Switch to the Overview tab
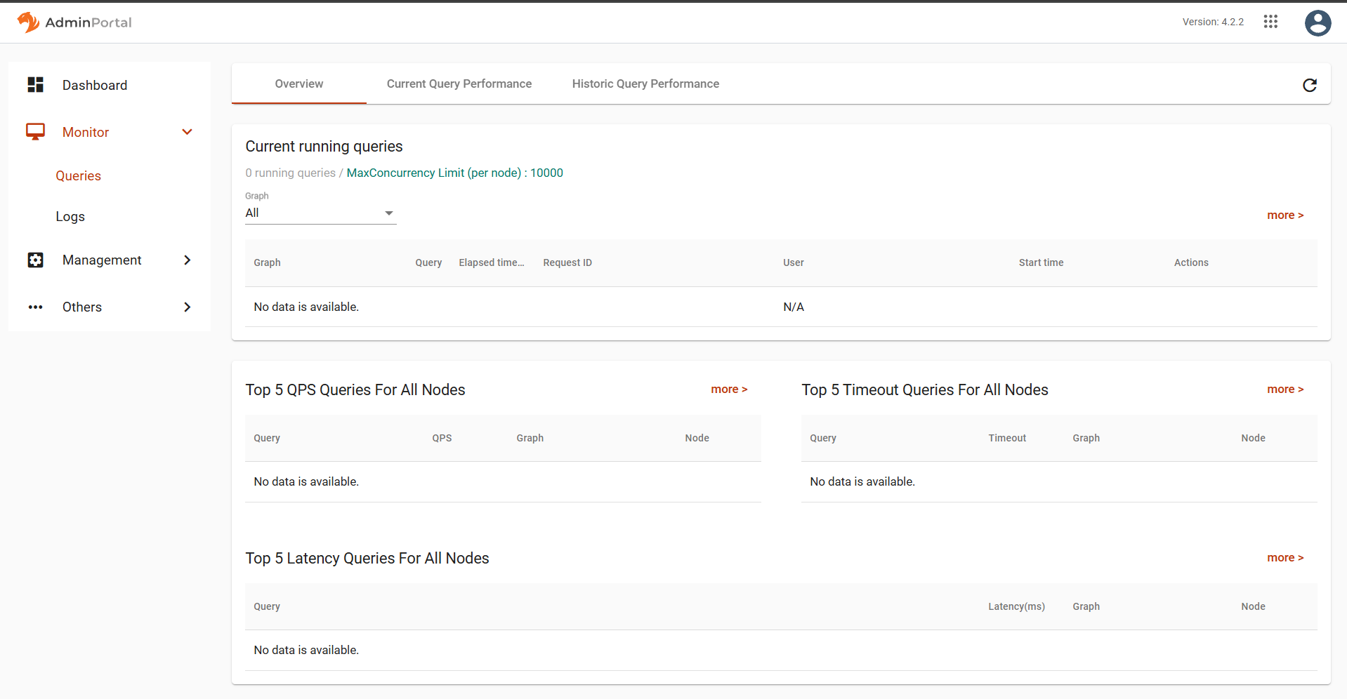Image resolution: width=1347 pixels, height=699 pixels. [x=299, y=84]
